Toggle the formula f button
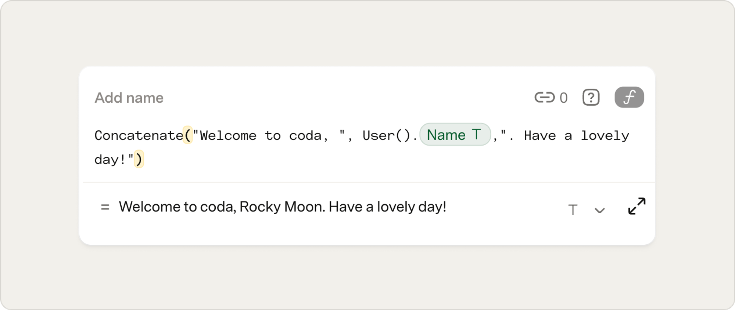Screen dimensions: 735x310 click(629, 97)
